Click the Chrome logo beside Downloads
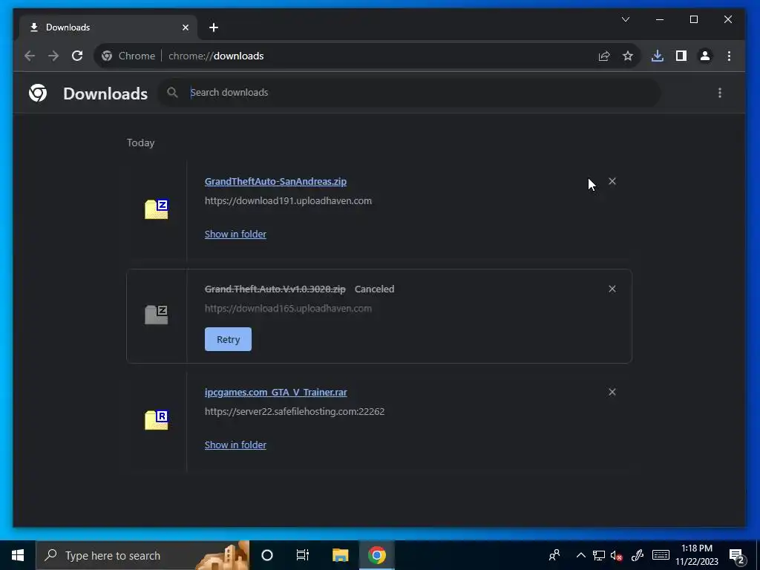Viewport: 760px width, 570px height. [x=38, y=93]
